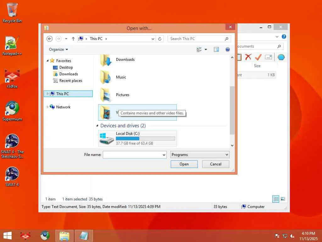The image size is (322, 242).
Task: Click the Open button
Action: click(184, 164)
